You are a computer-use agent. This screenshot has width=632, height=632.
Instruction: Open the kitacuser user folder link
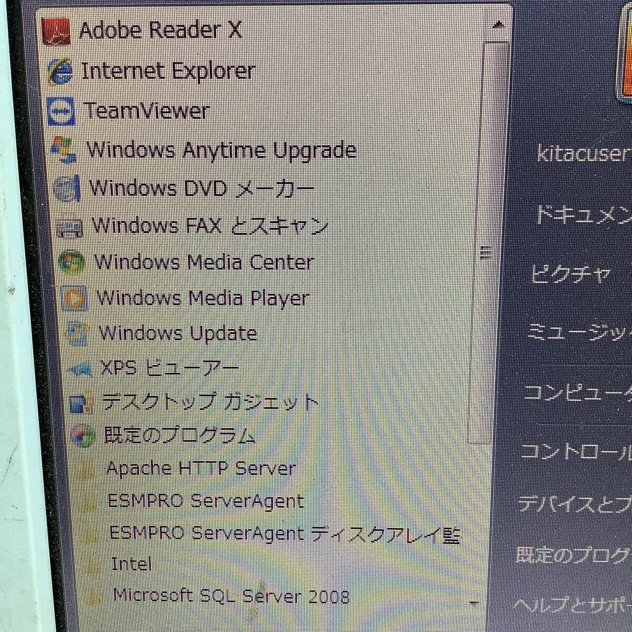point(584,153)
